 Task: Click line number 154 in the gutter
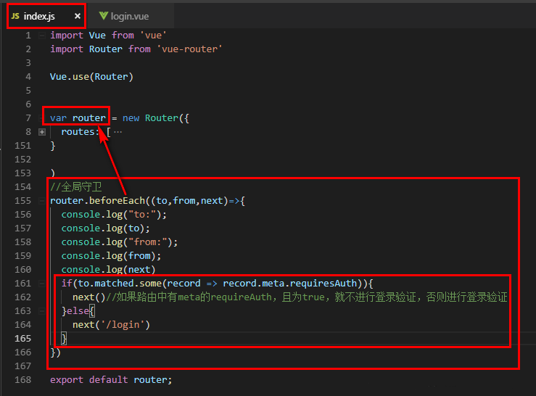click(23, 187)
